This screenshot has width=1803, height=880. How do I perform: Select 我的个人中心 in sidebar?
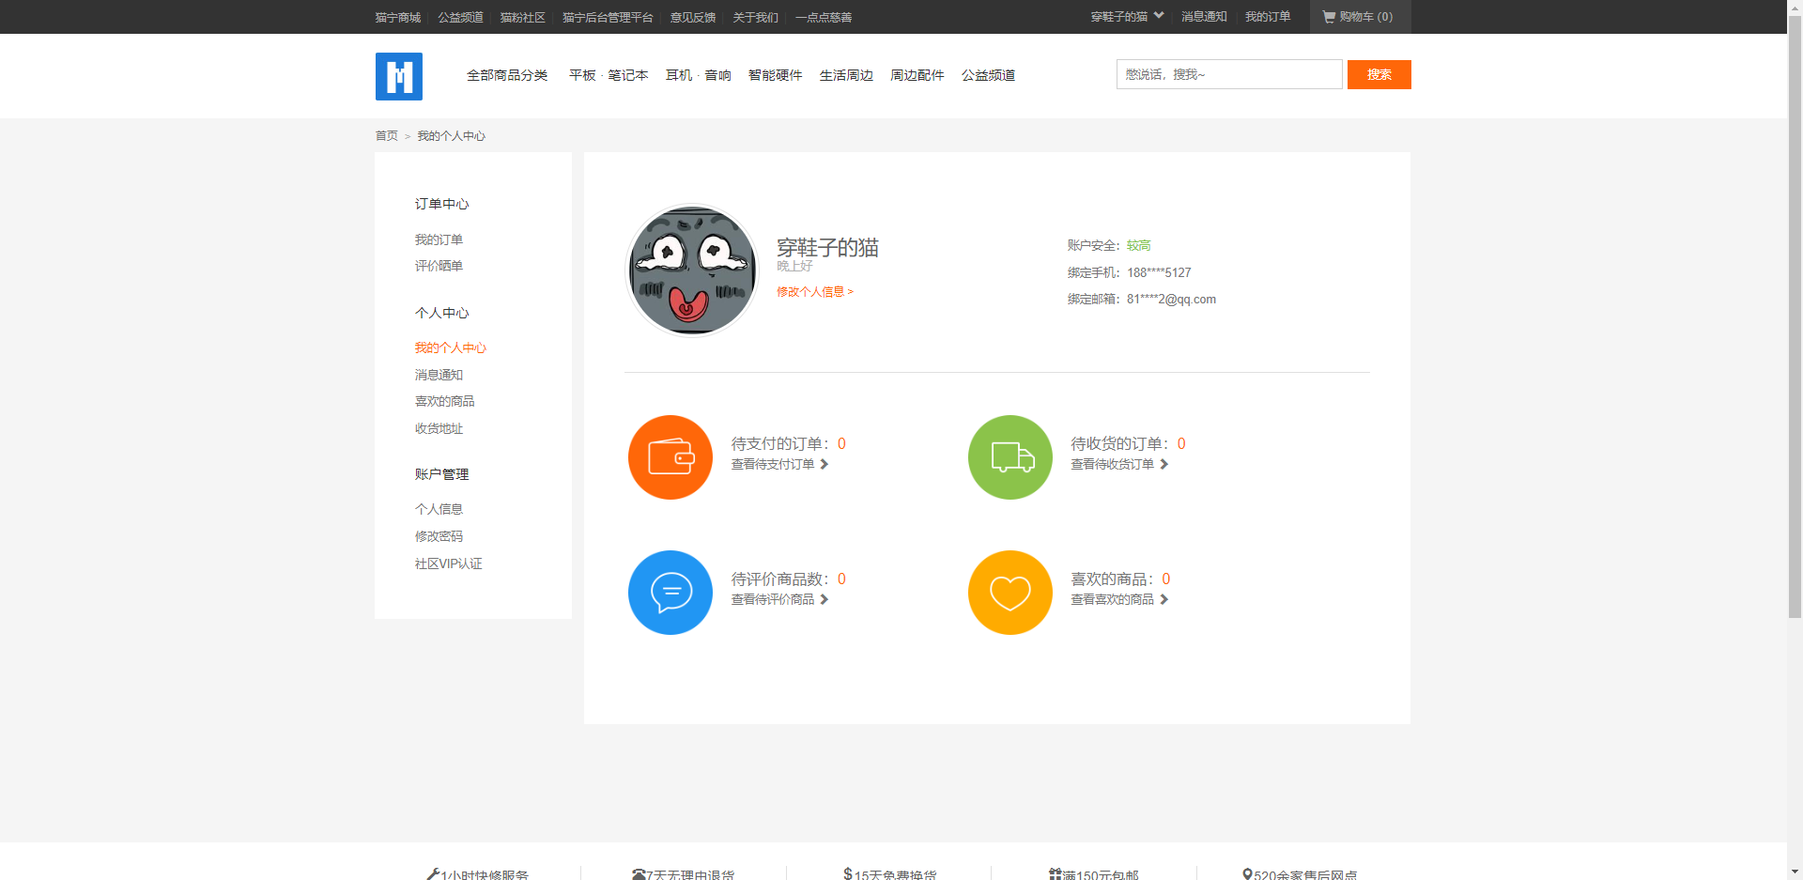tap(451, 348)
